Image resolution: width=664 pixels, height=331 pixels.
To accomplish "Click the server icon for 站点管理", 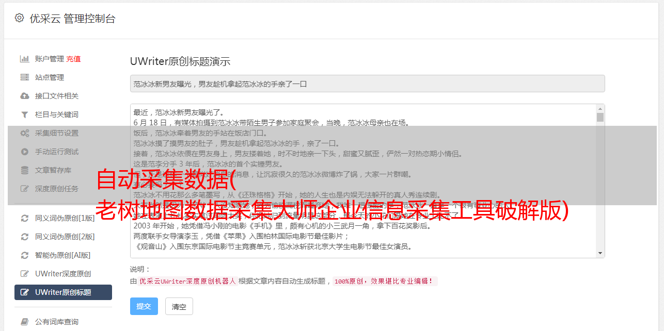I will click(24, 77).
